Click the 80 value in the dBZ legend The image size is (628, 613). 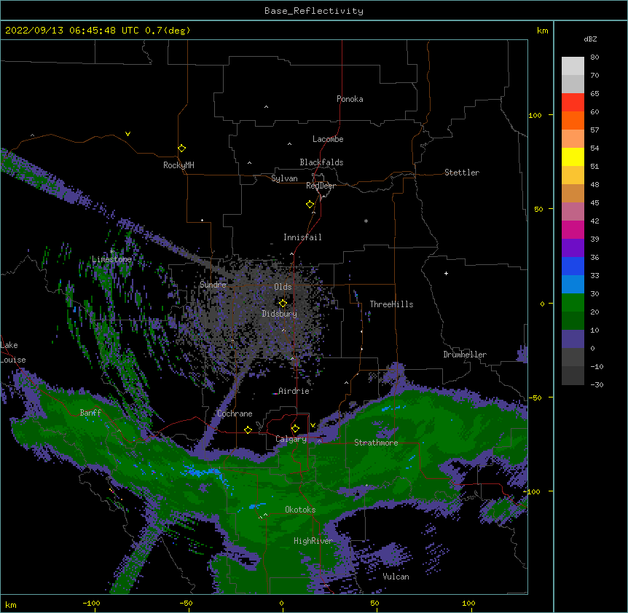[x=594, y=58]
